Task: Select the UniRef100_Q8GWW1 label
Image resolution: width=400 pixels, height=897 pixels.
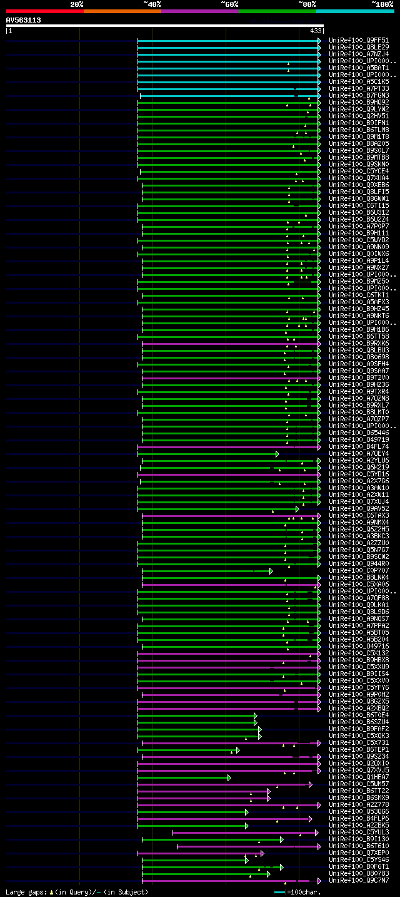Action: point(359,198)
